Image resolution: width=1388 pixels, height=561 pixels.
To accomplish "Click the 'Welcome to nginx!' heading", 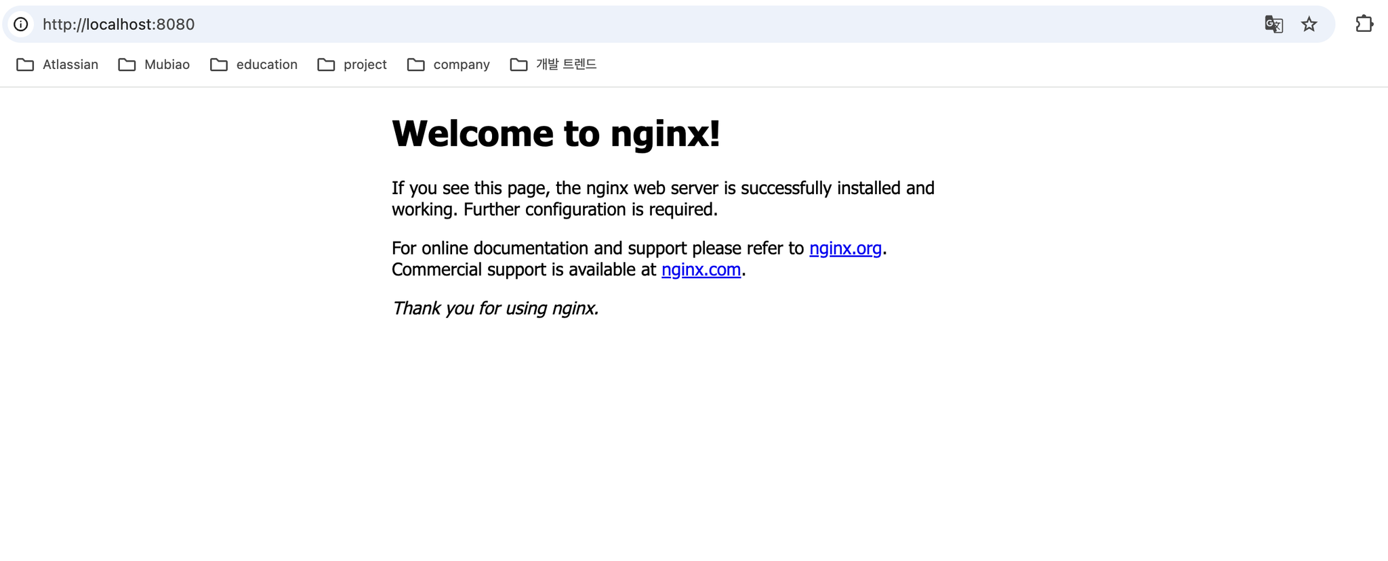I will 556,133.
